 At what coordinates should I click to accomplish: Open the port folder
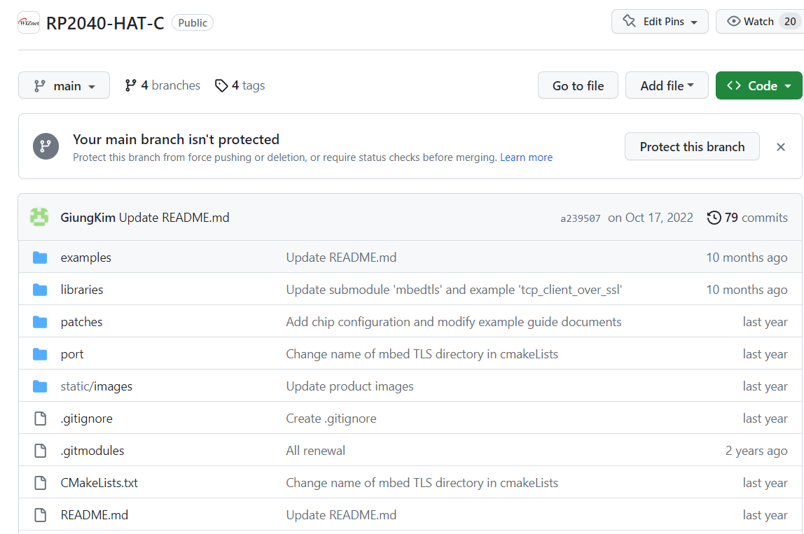tap(71, 354)
